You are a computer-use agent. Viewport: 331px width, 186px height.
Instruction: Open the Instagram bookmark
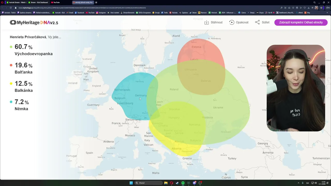(x=101, y=12)
